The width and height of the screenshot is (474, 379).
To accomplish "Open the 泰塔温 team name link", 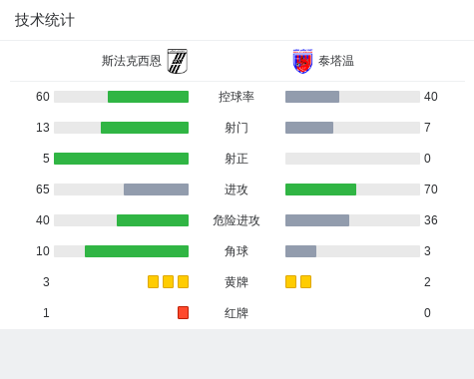I will pyautogui.click(x=336, y=61).
